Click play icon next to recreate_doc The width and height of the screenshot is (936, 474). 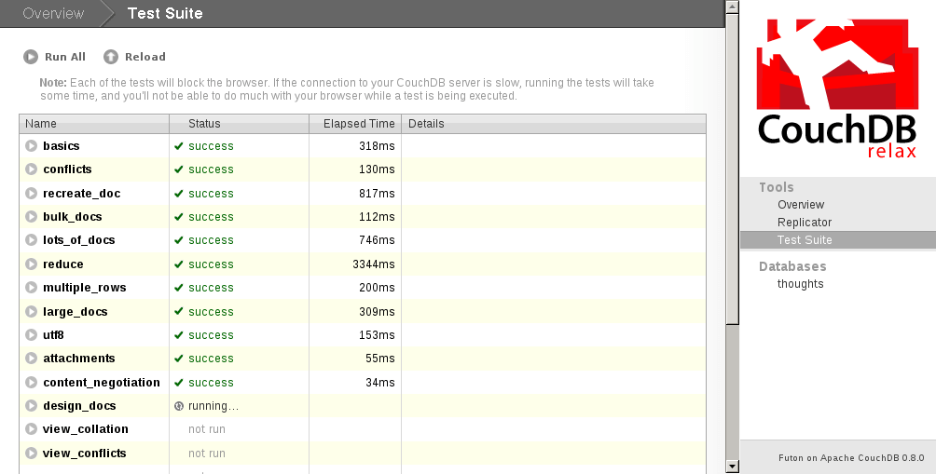coord(31,193)
